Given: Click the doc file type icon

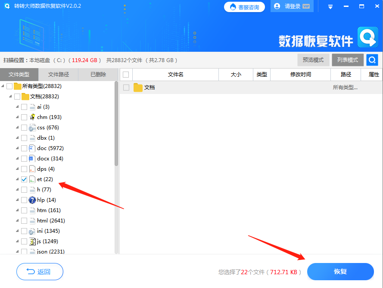Looking at the screenshot, I should pyautogui.click(x=31, y=148).
